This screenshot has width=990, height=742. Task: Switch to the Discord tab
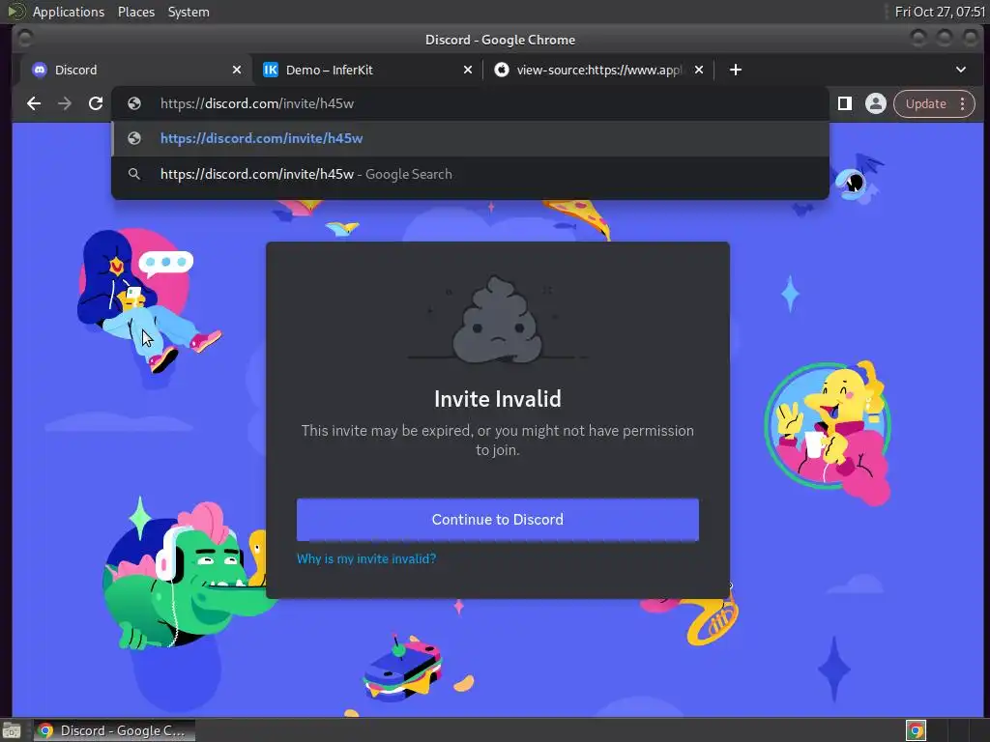coord(135,70)
